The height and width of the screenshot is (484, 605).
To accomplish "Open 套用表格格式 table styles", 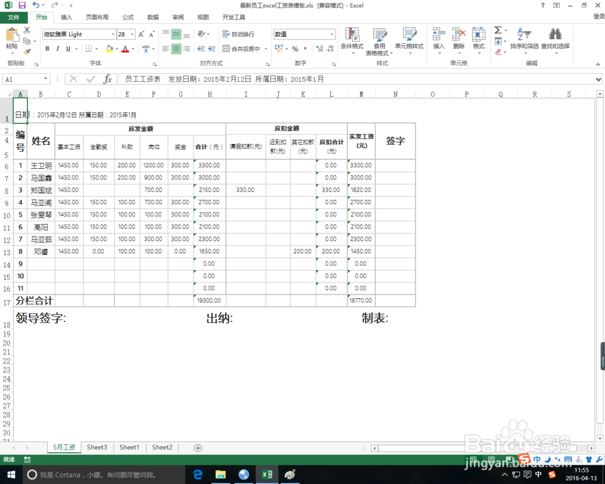I will [379, 41].
